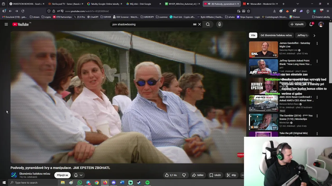The width and height of the screenshot is (332, 186).
Task: Open James Gandolfini Saturday Night Live thumbnail
Action: [263, 49]
